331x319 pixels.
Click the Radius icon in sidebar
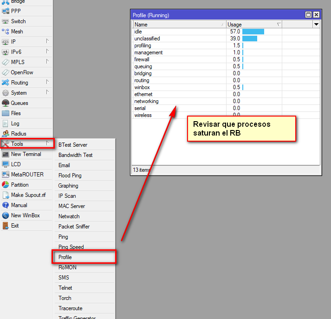[6, 134]
